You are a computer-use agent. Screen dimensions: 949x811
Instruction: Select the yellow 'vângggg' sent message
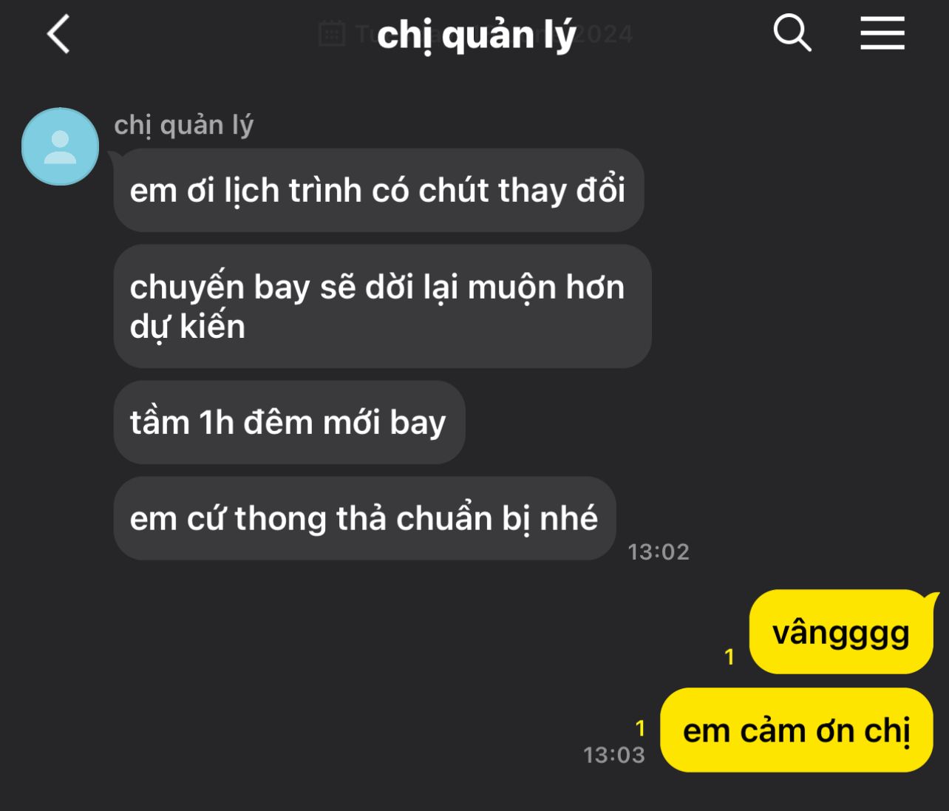[841, 632]
